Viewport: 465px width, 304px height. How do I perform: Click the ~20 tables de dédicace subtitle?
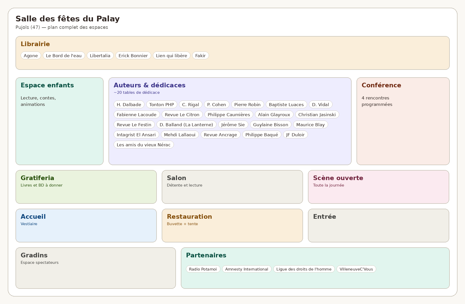click(137, 92)
